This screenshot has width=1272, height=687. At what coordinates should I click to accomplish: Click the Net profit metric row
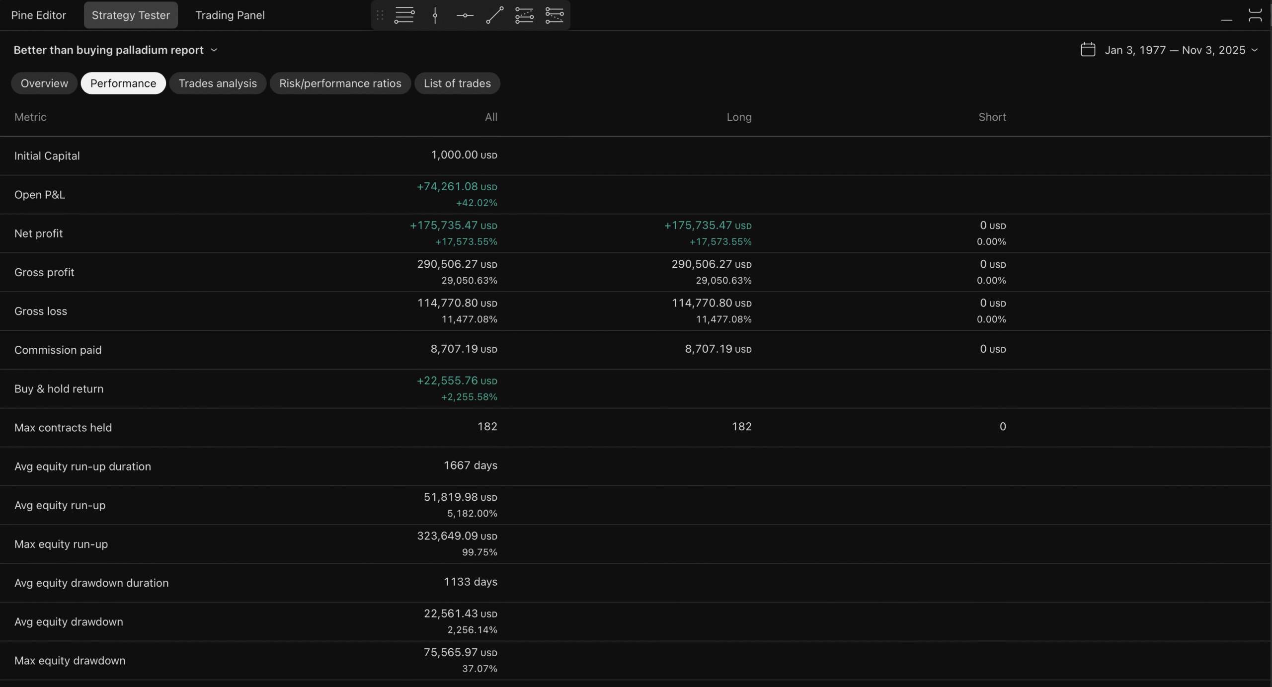tap(39, 233)
